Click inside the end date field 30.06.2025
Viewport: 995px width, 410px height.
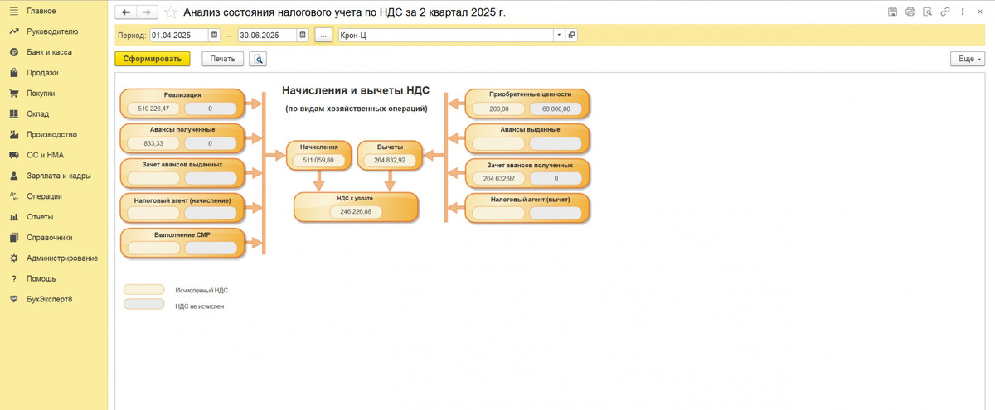[x=267, y=36]
